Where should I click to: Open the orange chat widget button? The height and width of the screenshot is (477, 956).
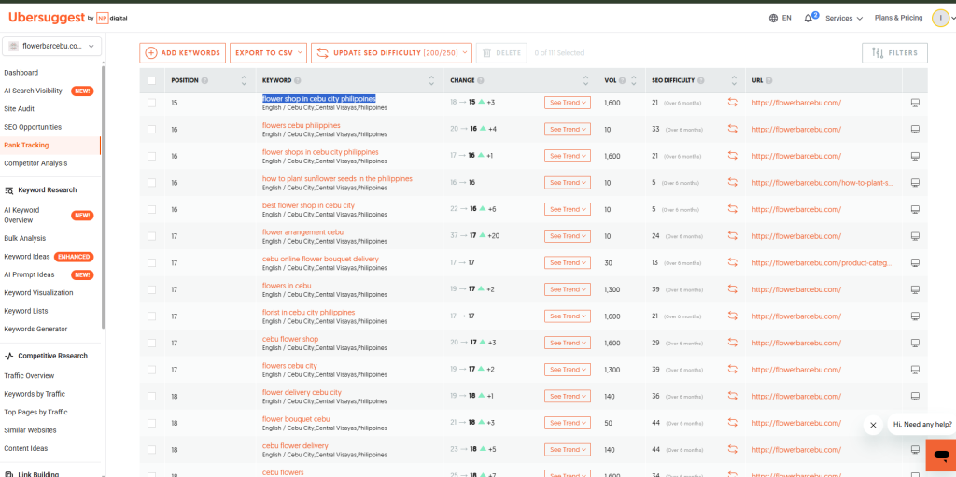(x=940, y=456)
